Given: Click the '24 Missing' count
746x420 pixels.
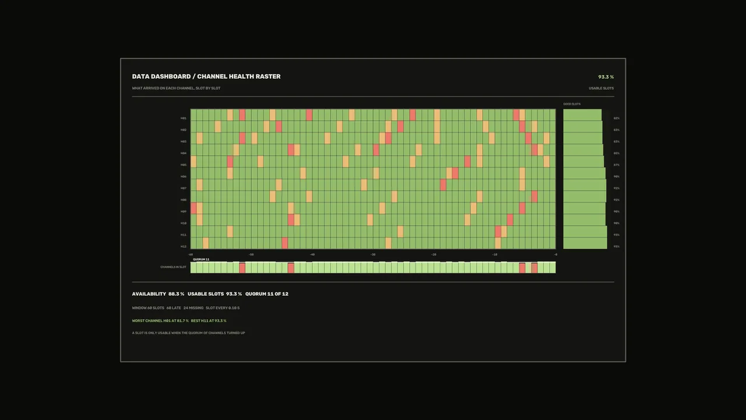Looking at the screenshot, I should click(193, 308).
